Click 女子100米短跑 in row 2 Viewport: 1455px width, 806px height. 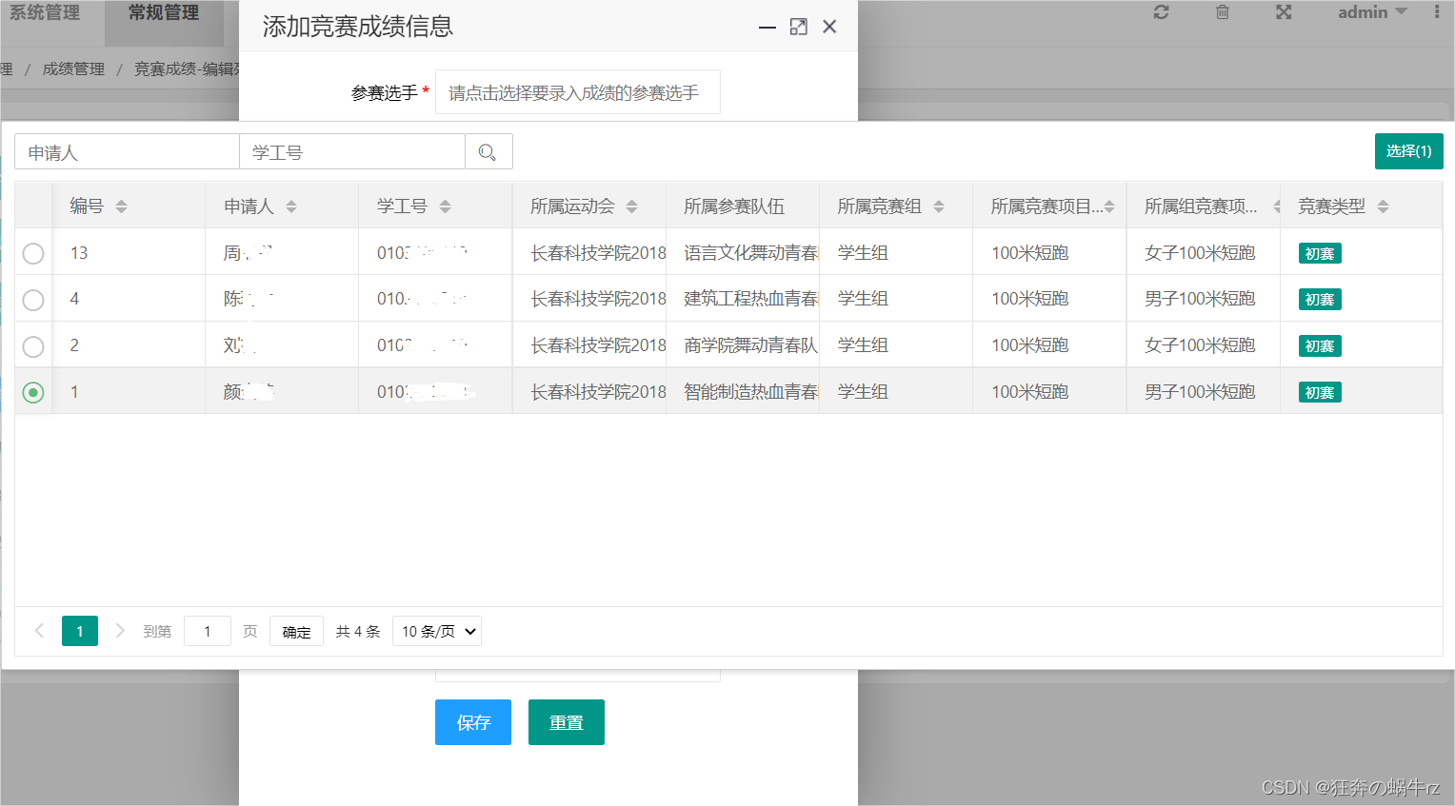click(1200, 345)
